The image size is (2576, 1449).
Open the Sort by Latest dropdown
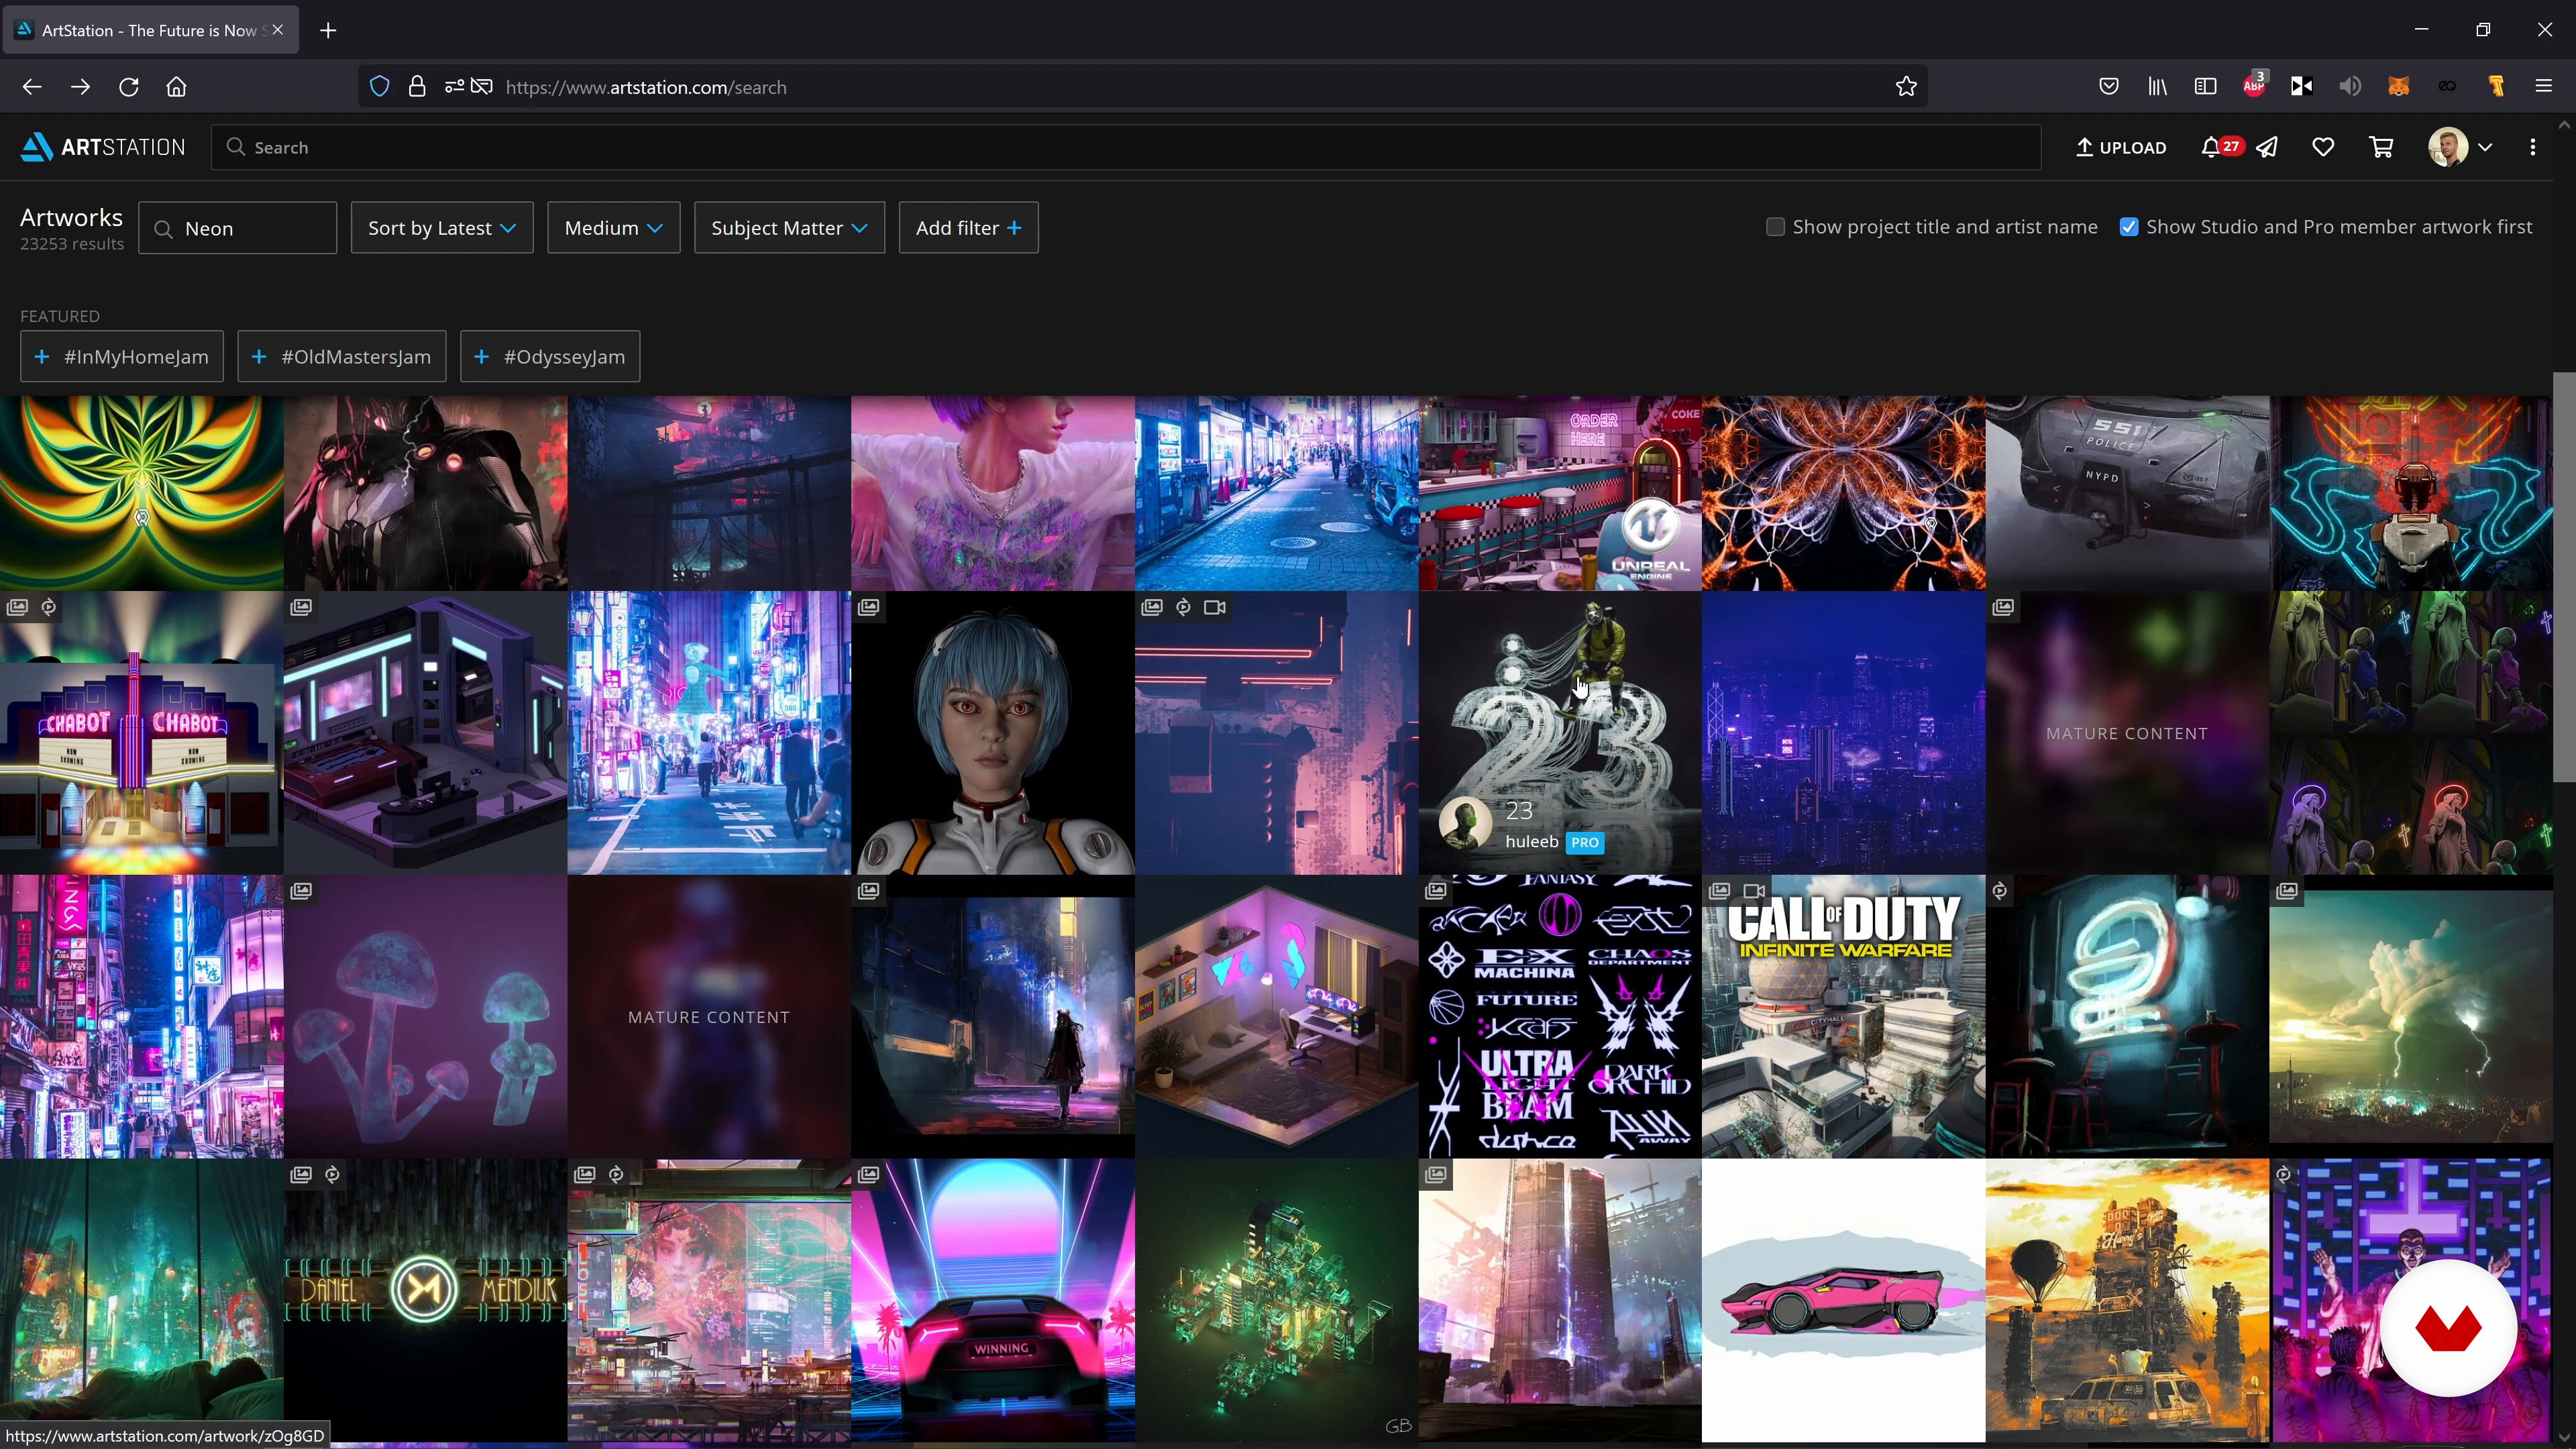point(442,228)
